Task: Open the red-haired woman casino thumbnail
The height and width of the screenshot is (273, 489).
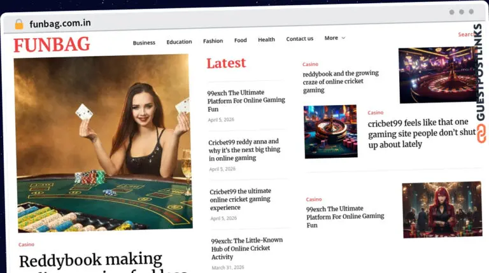Action: [x=443, y=210]
